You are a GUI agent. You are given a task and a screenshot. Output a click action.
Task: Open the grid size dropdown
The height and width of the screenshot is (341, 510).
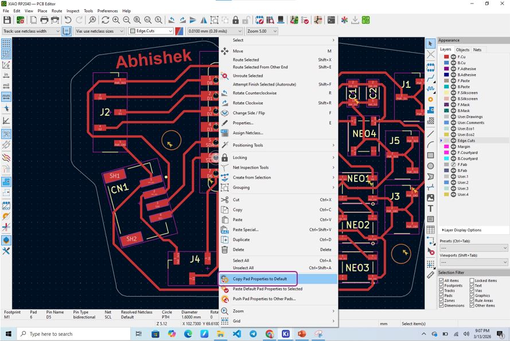215,31
